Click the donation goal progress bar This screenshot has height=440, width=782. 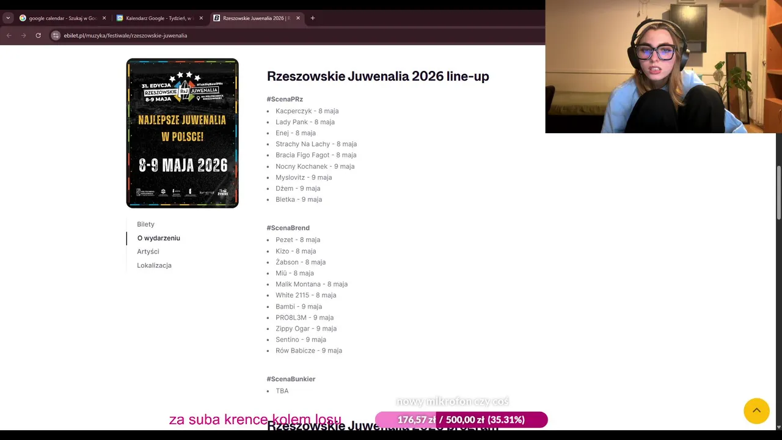(x=461, y=420)
